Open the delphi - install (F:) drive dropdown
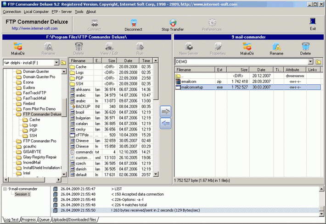326x224 pixels. coord(56,62)
